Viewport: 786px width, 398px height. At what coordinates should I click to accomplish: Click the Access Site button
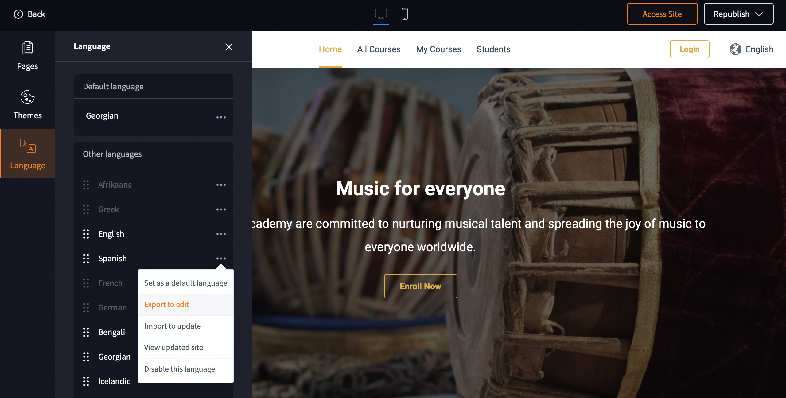[x=662, y=14]
